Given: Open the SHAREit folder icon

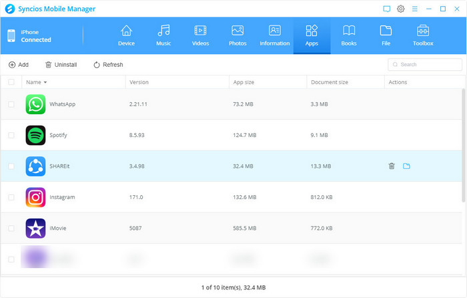Looking at the screenshot, I should (406, 166).
